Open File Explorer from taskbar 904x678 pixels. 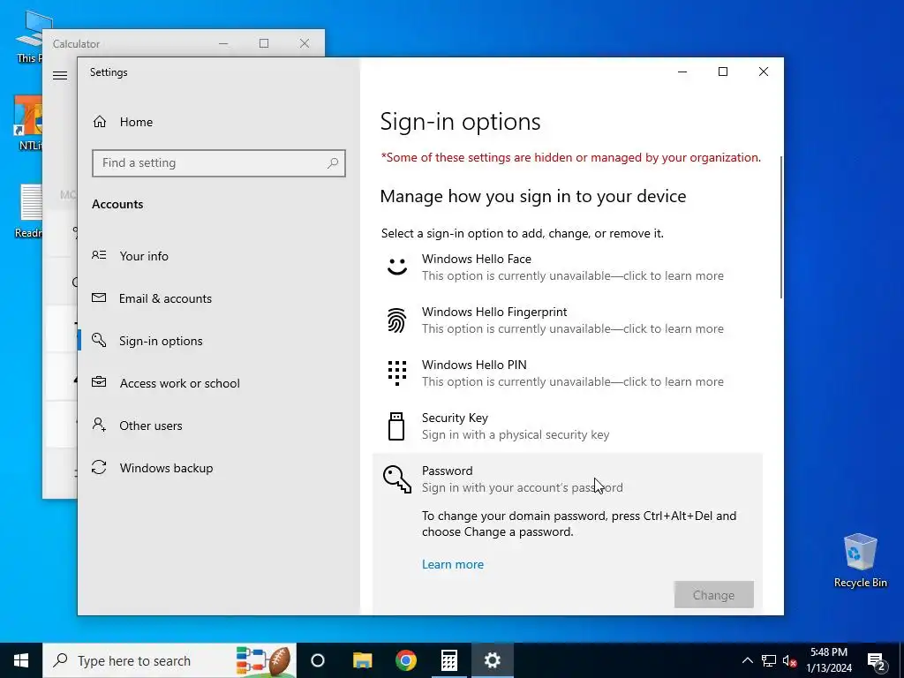point(363,660)
